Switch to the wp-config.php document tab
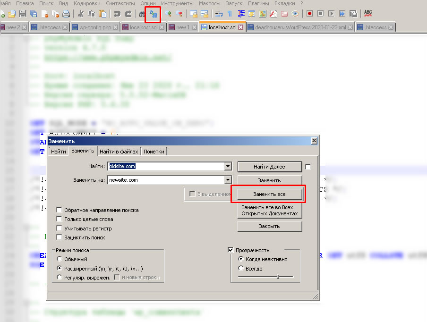Image resolution: width=427 pixels, height=322 pixels. [95, 27]
